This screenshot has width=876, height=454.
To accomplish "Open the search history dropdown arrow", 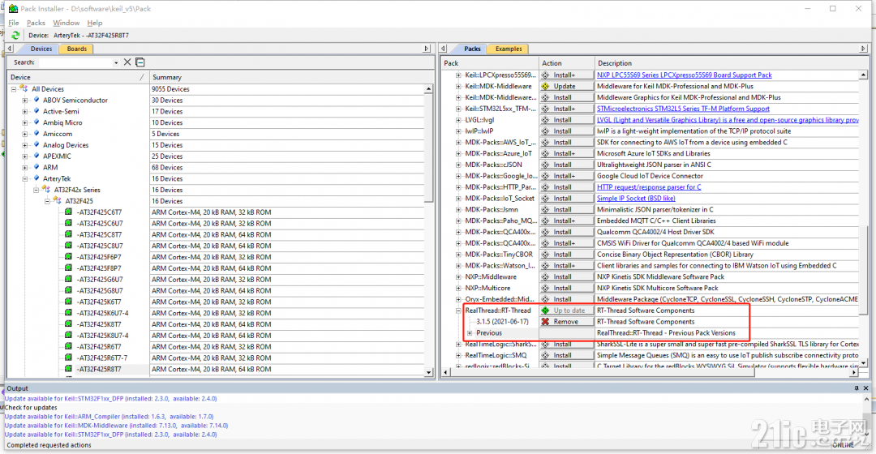I will click(x=116, y=62).
